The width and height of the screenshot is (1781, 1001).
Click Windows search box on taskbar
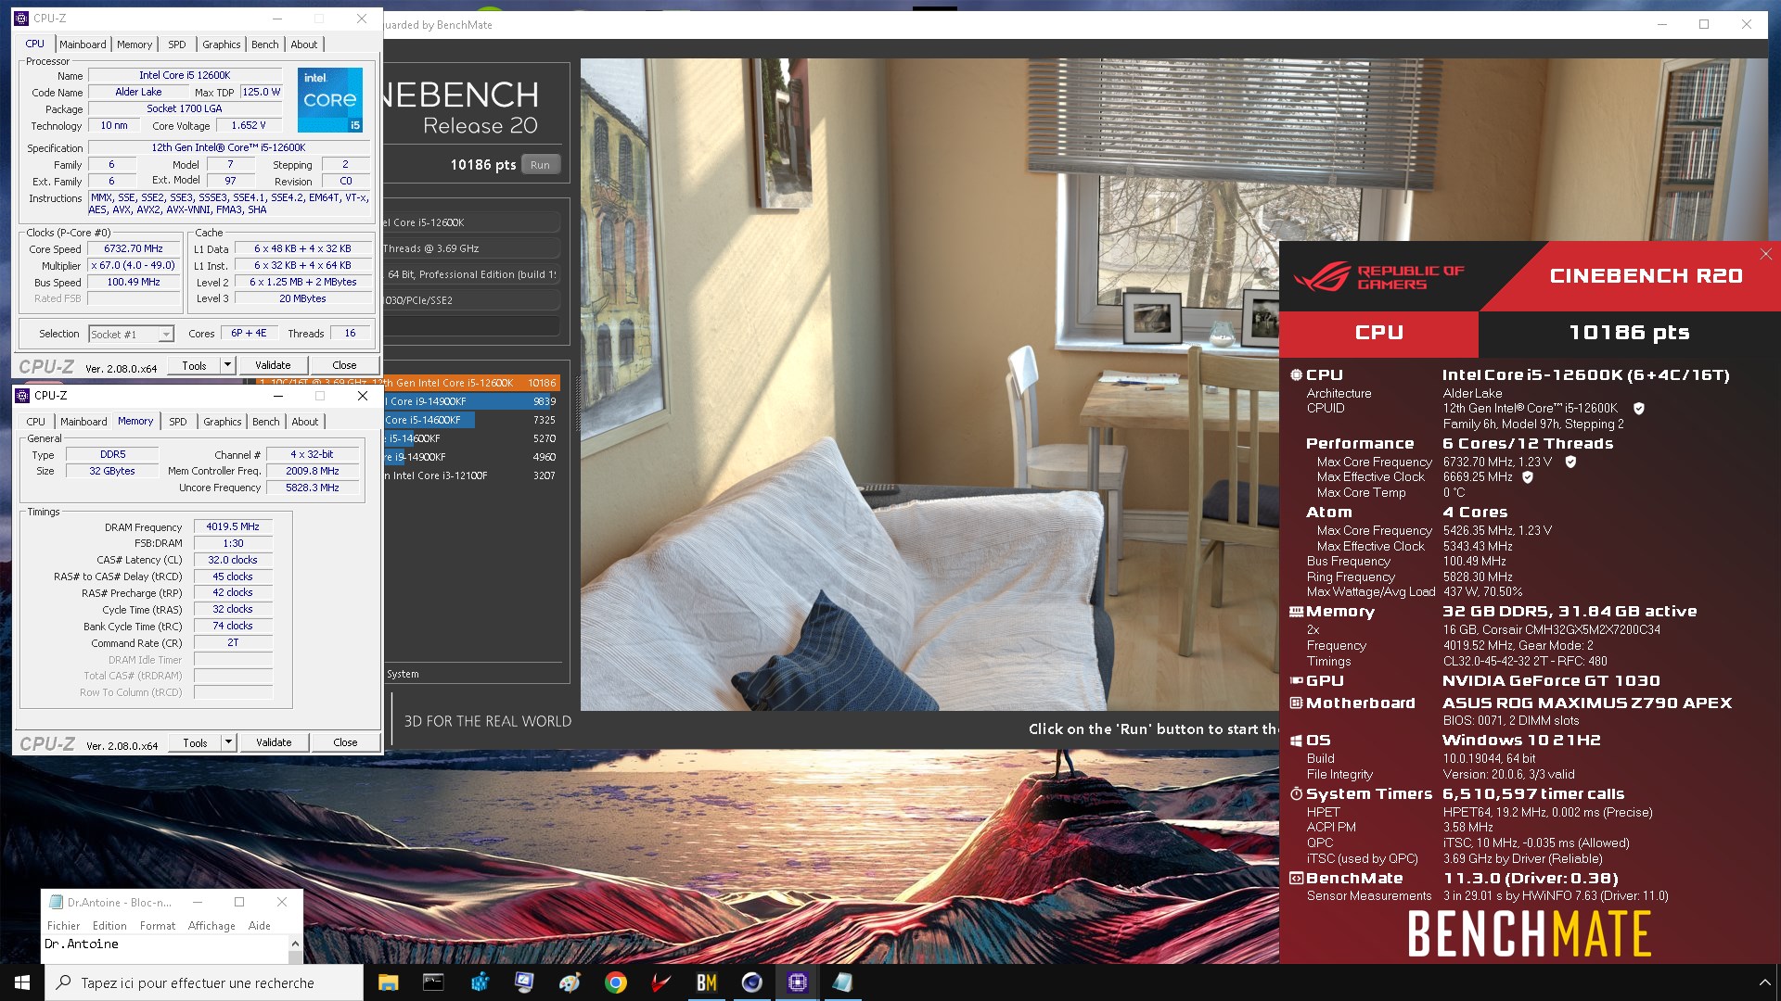point(204,982)
